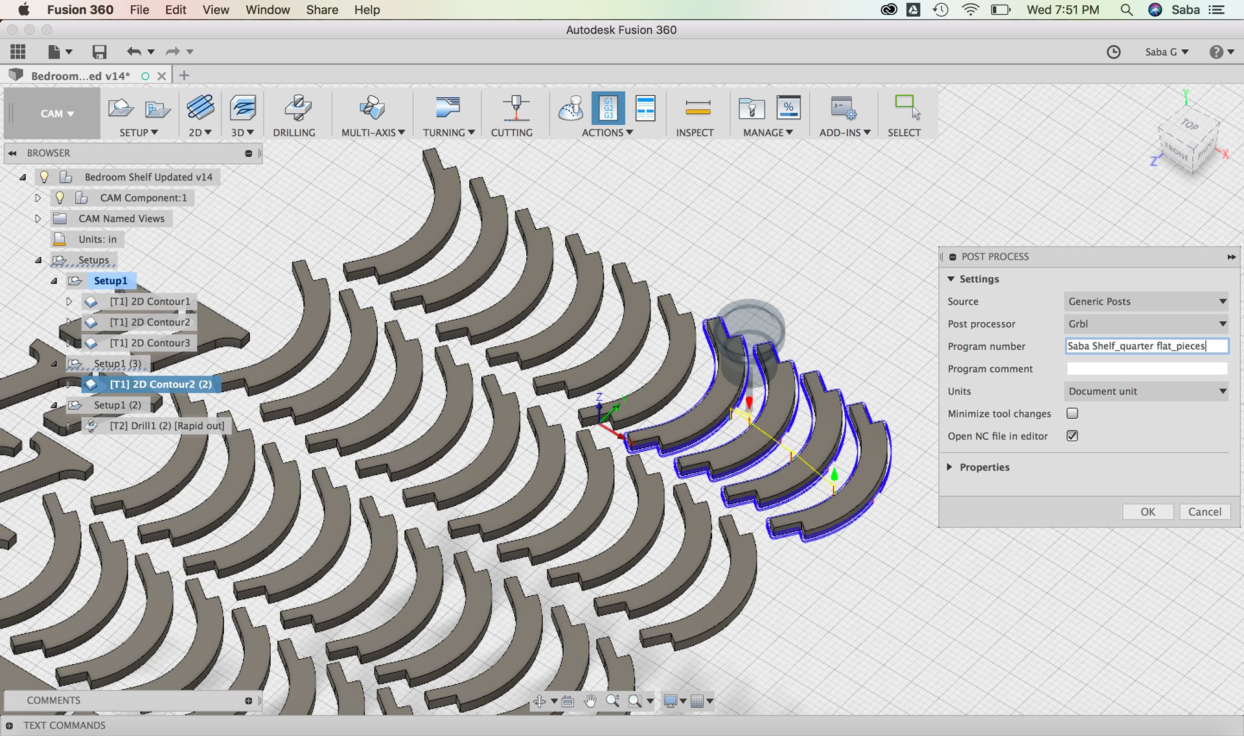
Task: Expand the Properties section
Action: 950,467
